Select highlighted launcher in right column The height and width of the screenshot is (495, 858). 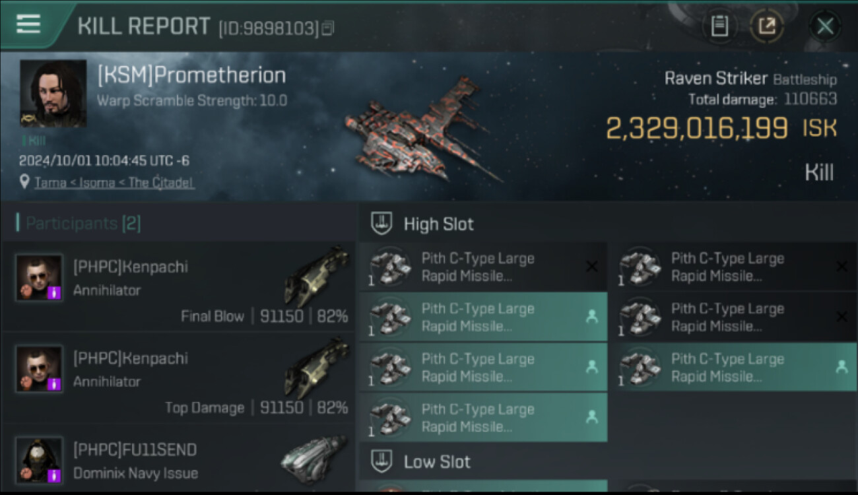(x=733, y=367)
